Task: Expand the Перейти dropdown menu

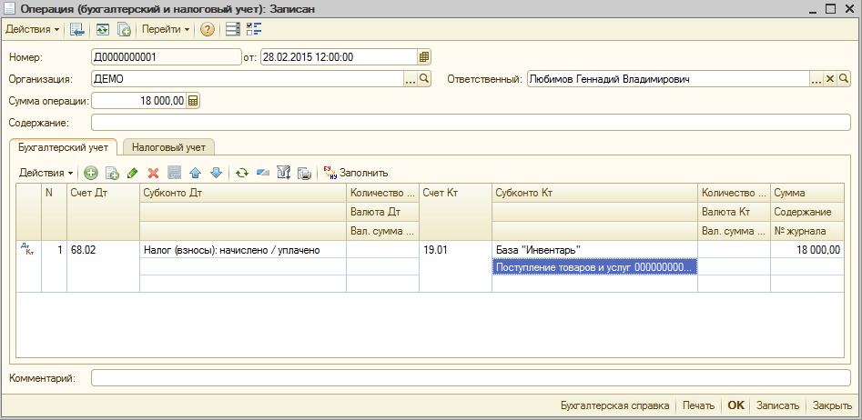Action: [166, 29]
